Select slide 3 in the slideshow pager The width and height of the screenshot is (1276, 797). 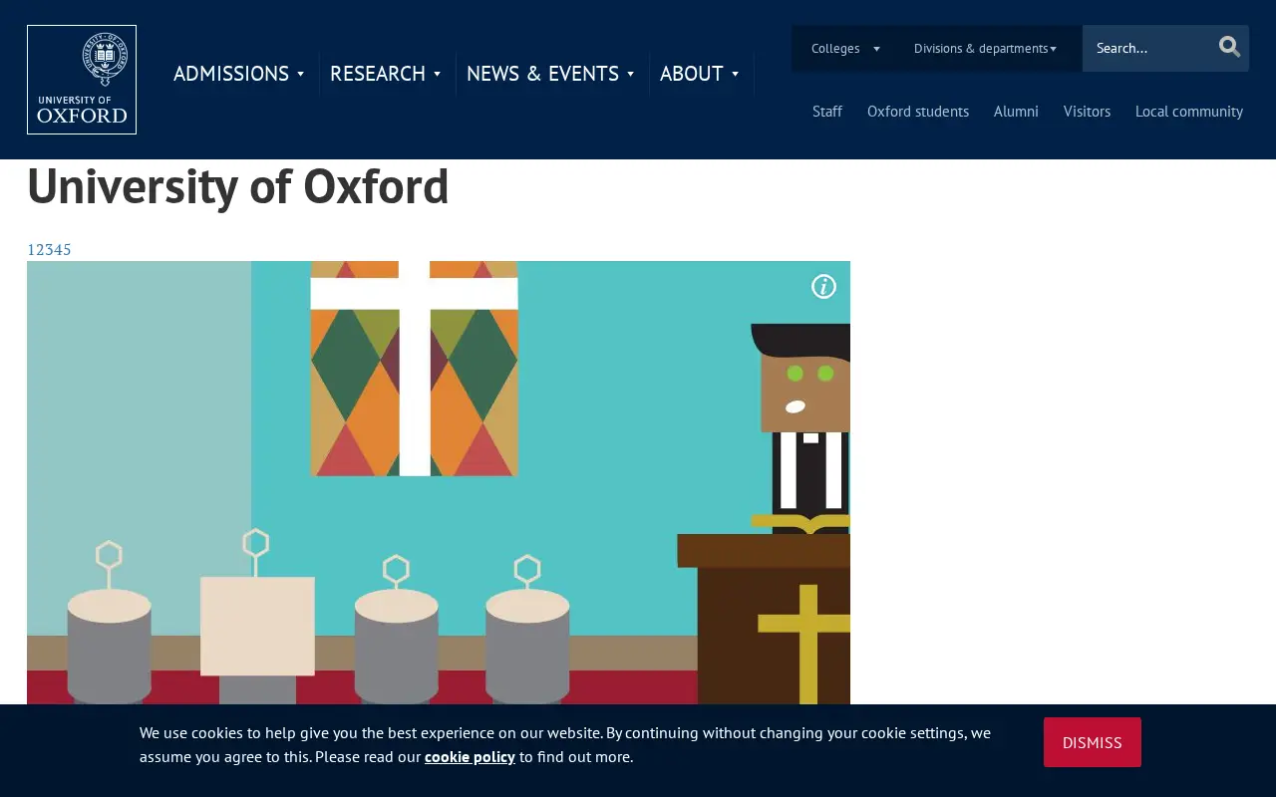49,250
